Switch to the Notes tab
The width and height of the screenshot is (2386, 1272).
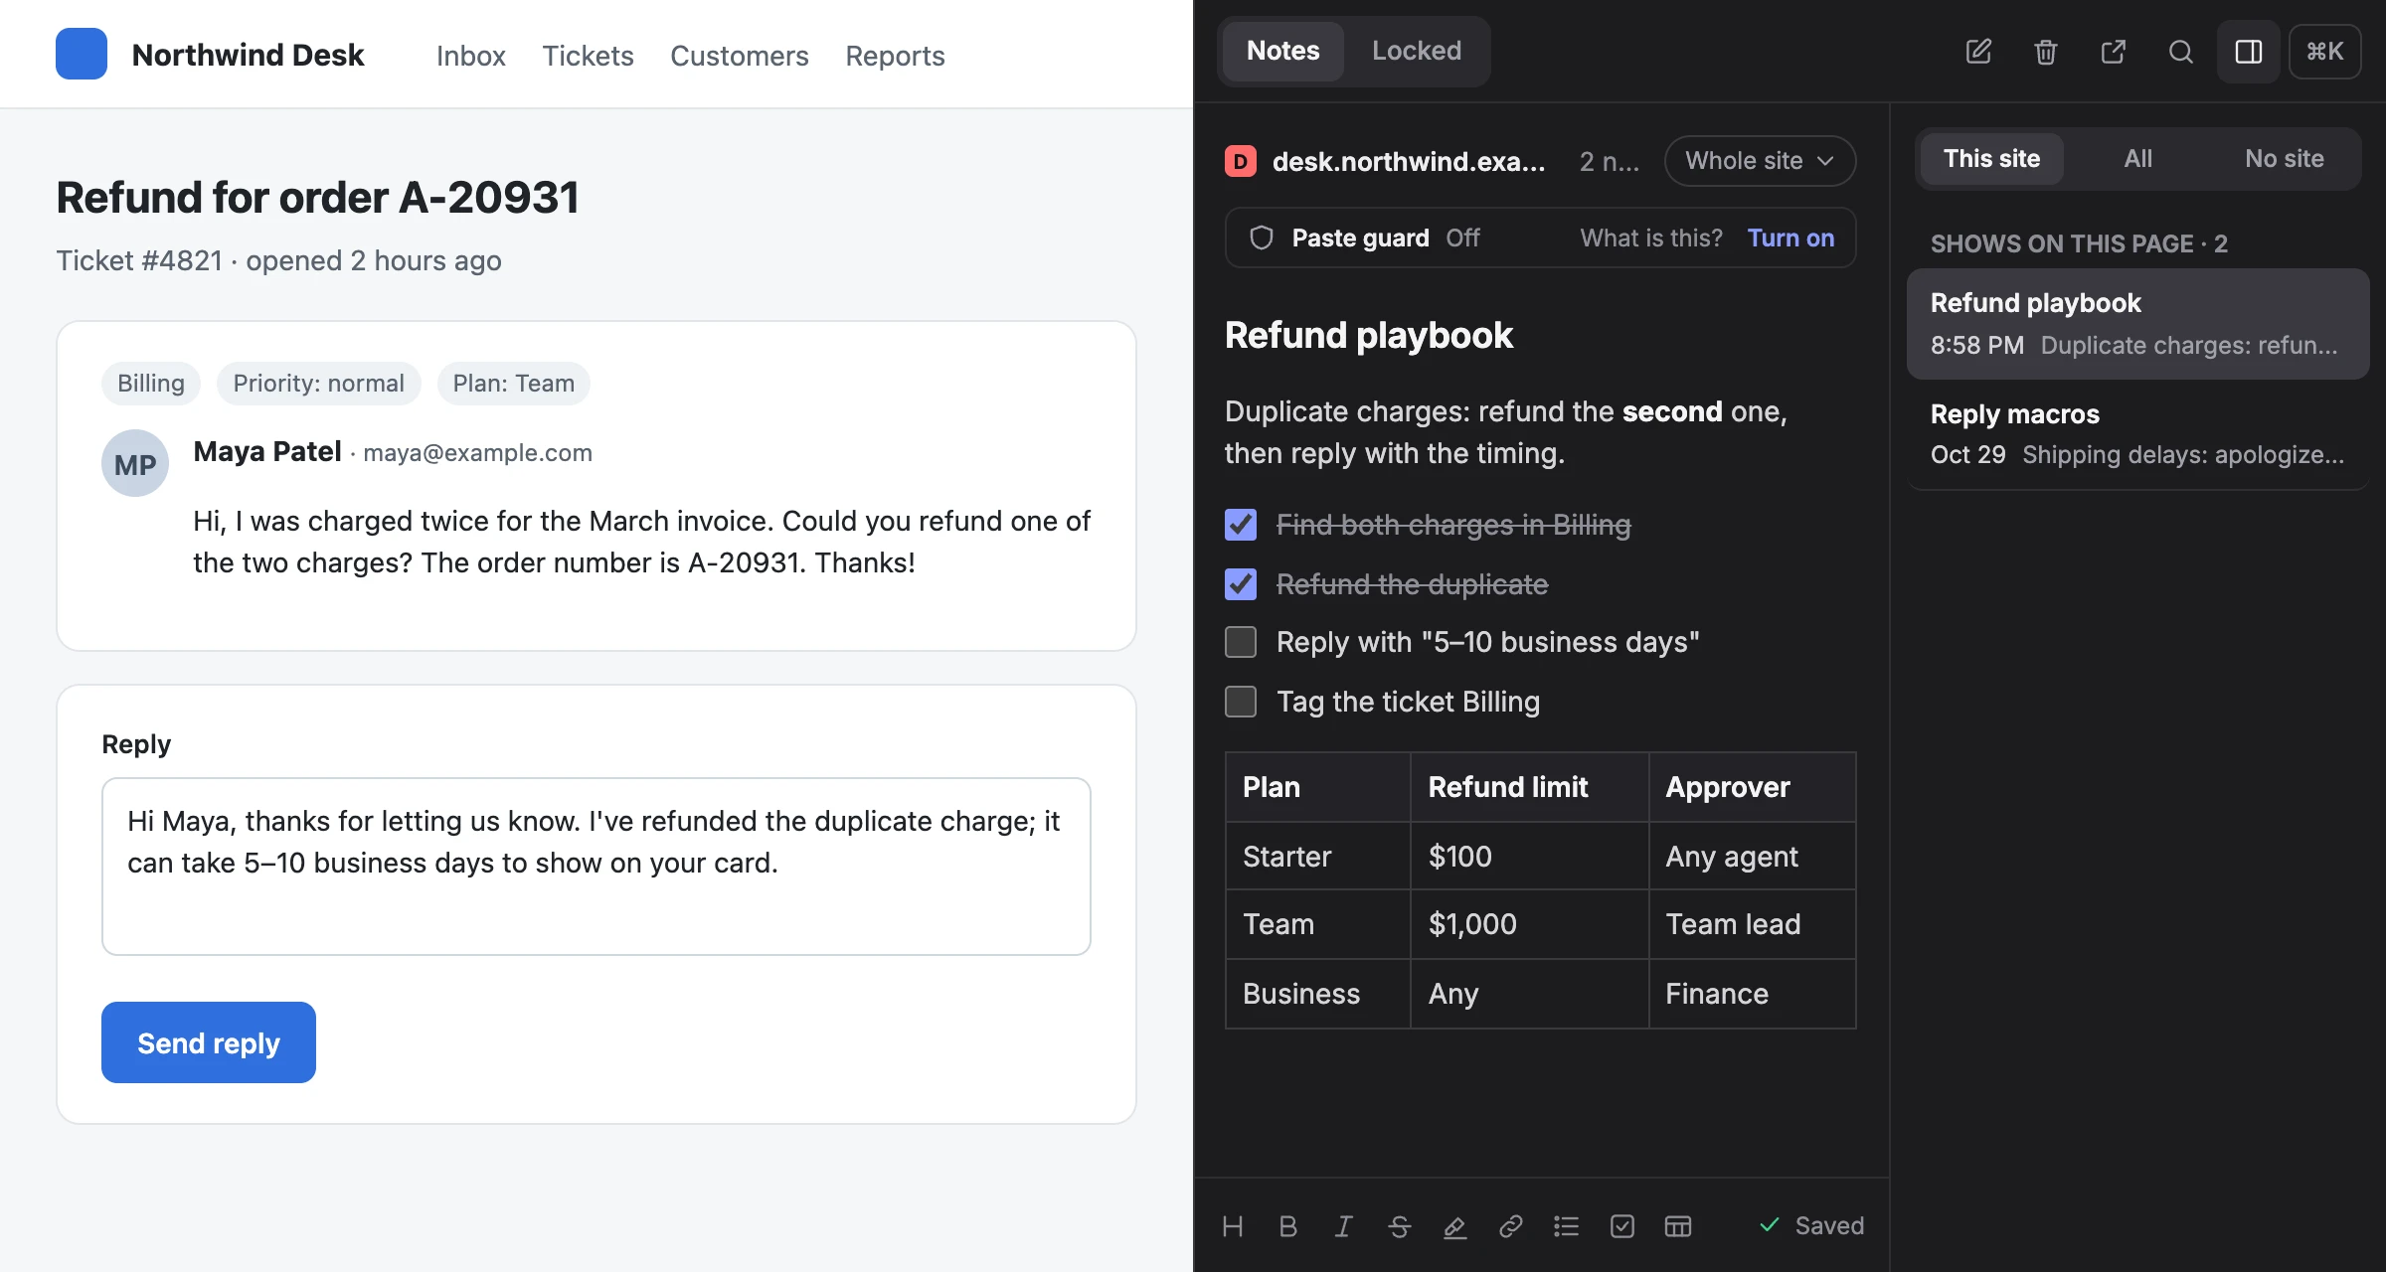pyautogui.click(x=1283, y=52)
